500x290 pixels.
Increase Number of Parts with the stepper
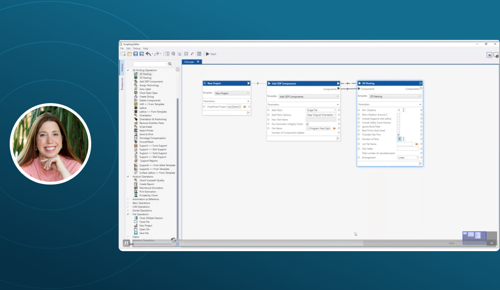point(403,137)
